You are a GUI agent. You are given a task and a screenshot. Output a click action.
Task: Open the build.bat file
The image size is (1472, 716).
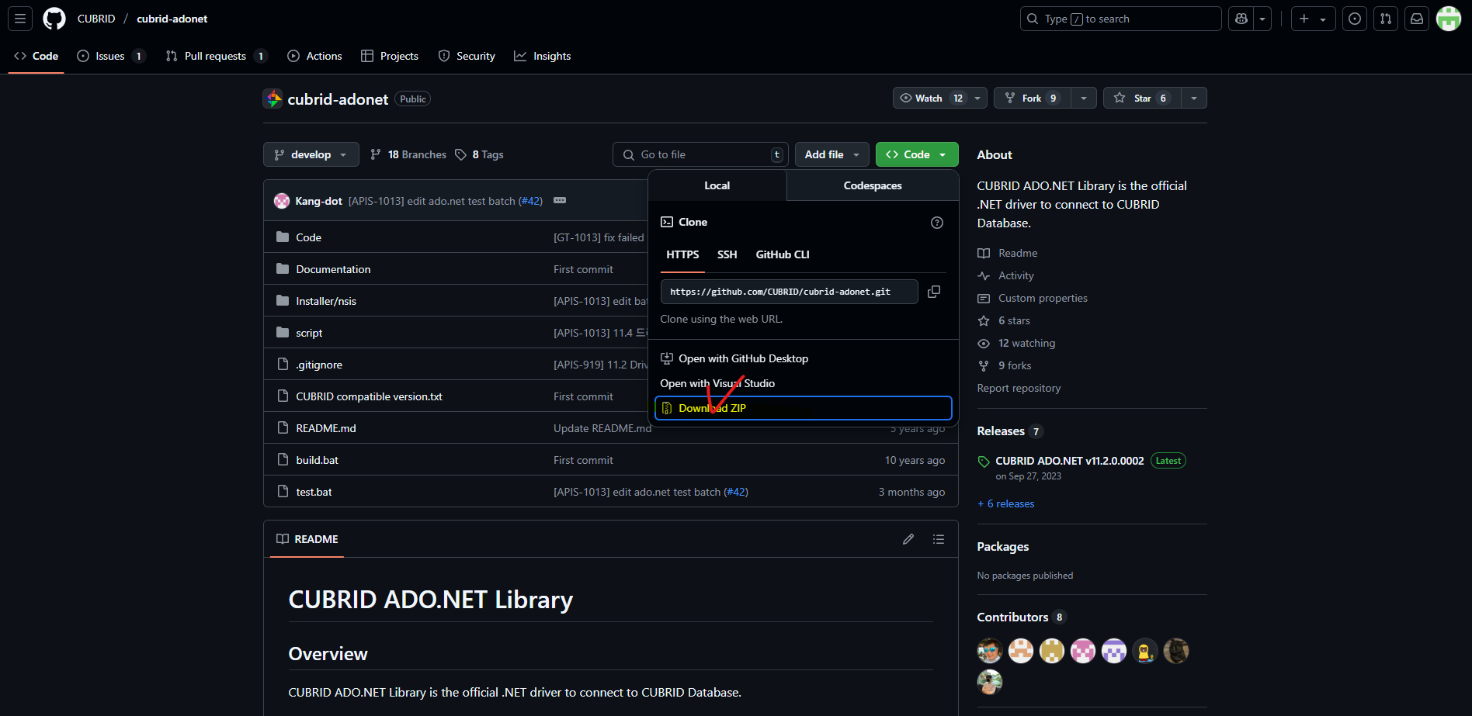(317, 460)
